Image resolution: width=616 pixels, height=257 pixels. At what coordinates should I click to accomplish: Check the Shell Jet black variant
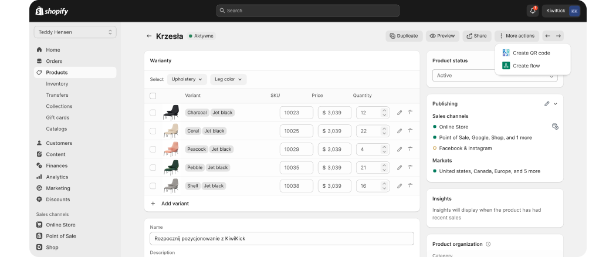[x=153, y=185]
